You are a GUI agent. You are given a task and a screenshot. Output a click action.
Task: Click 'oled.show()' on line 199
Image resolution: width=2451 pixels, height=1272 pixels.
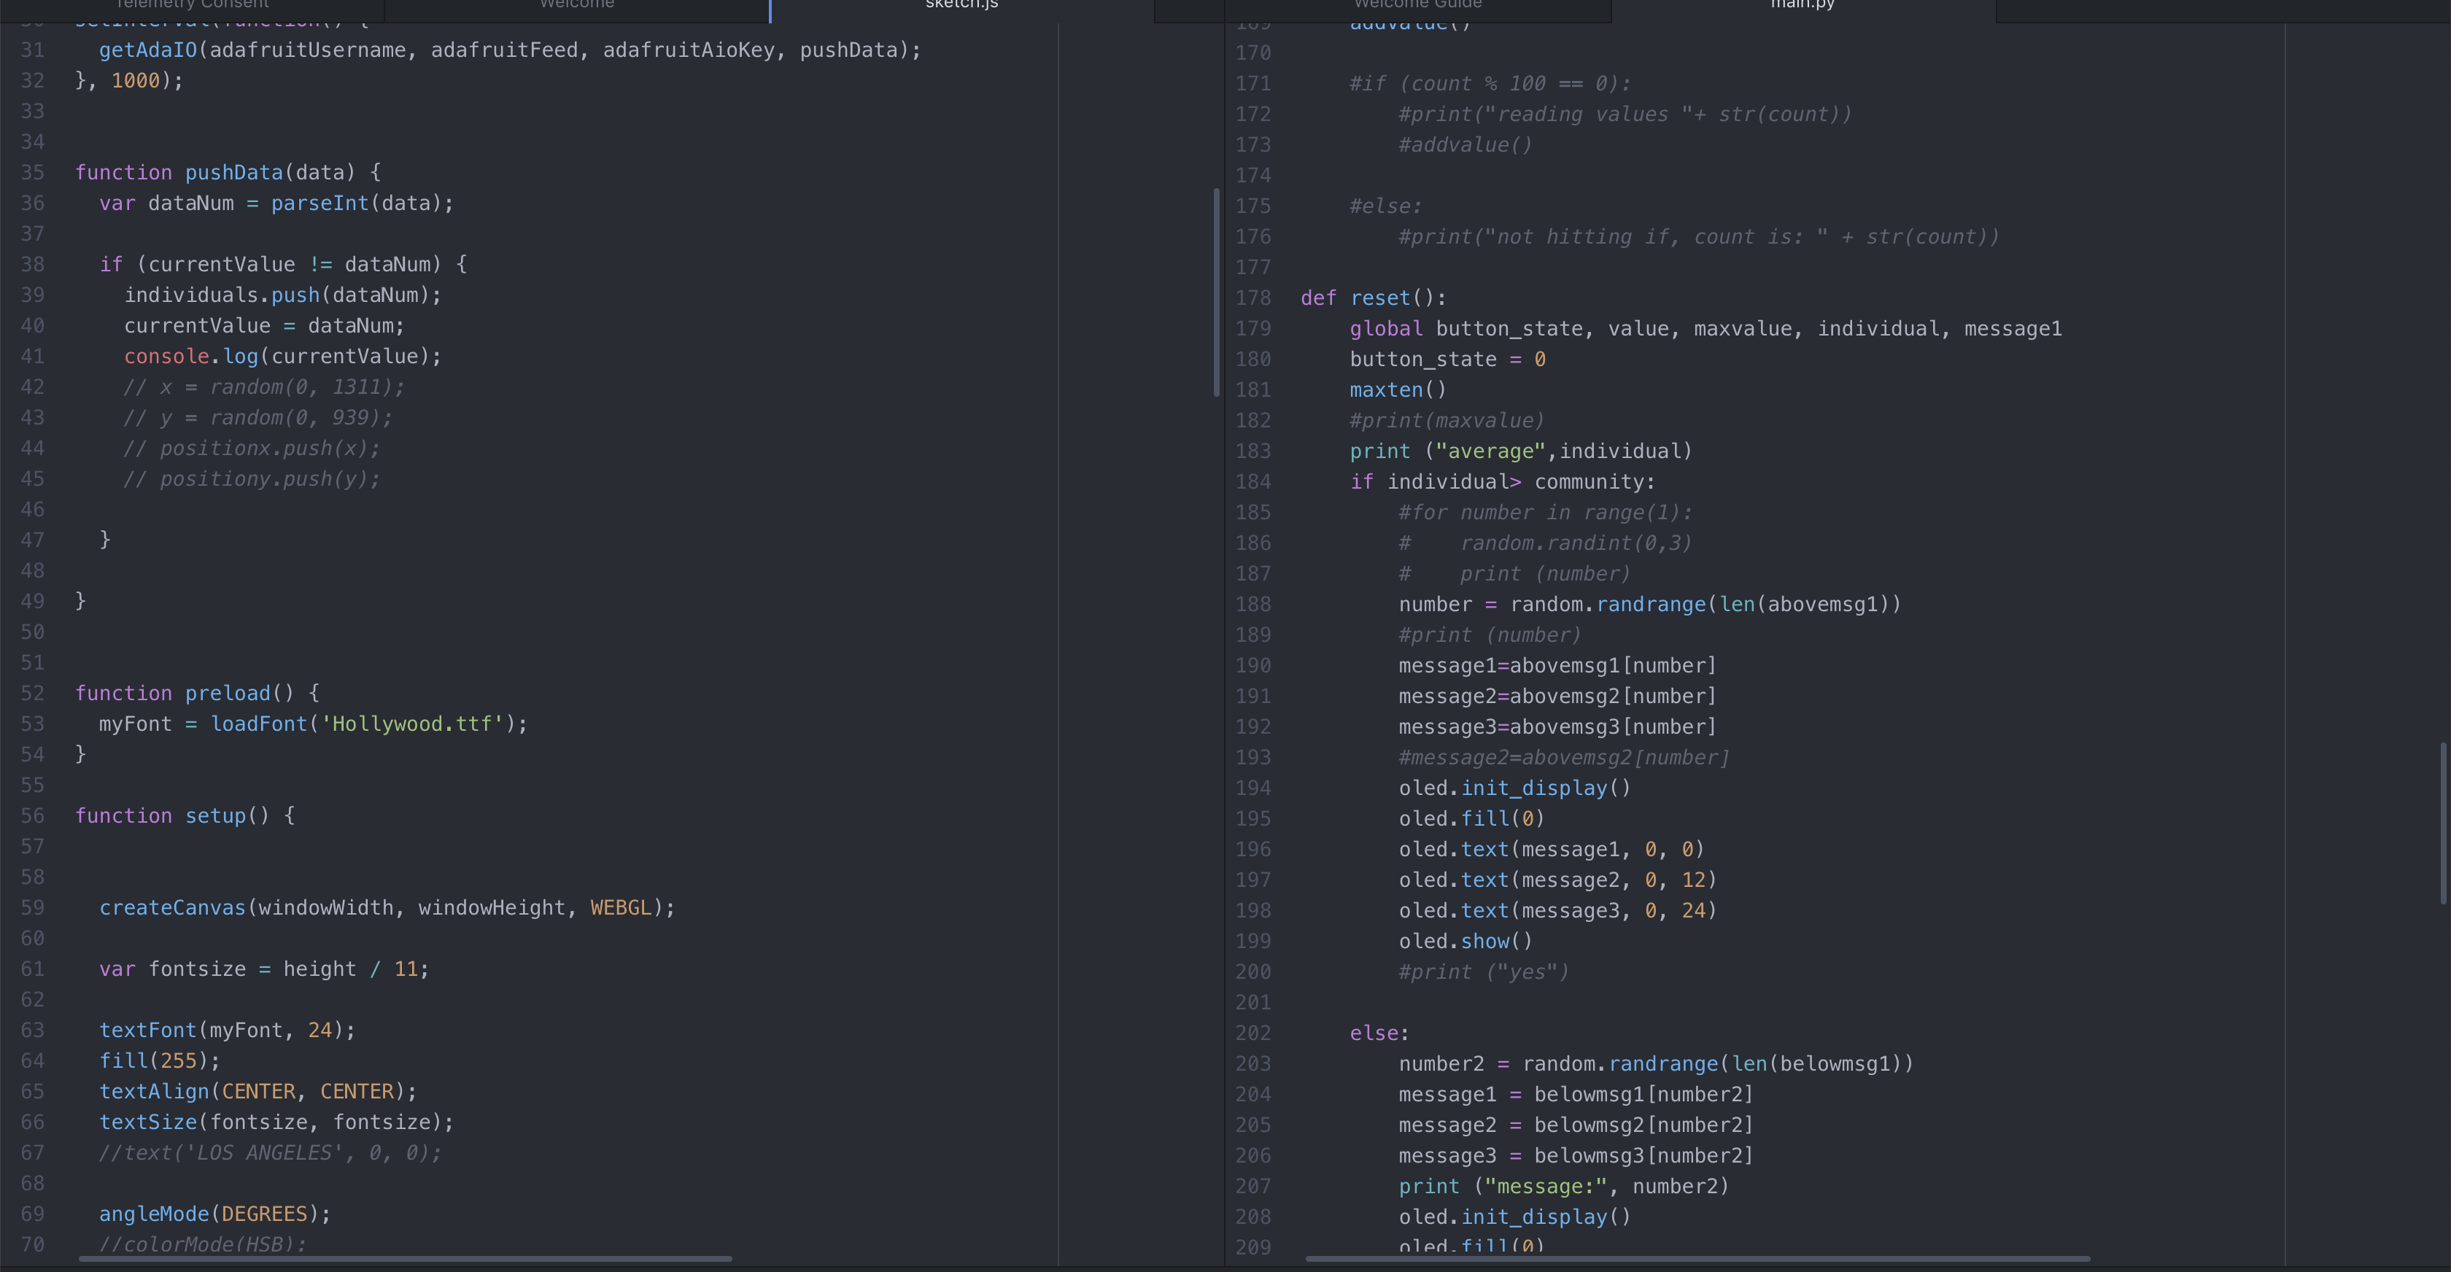tap(1466, 941)
